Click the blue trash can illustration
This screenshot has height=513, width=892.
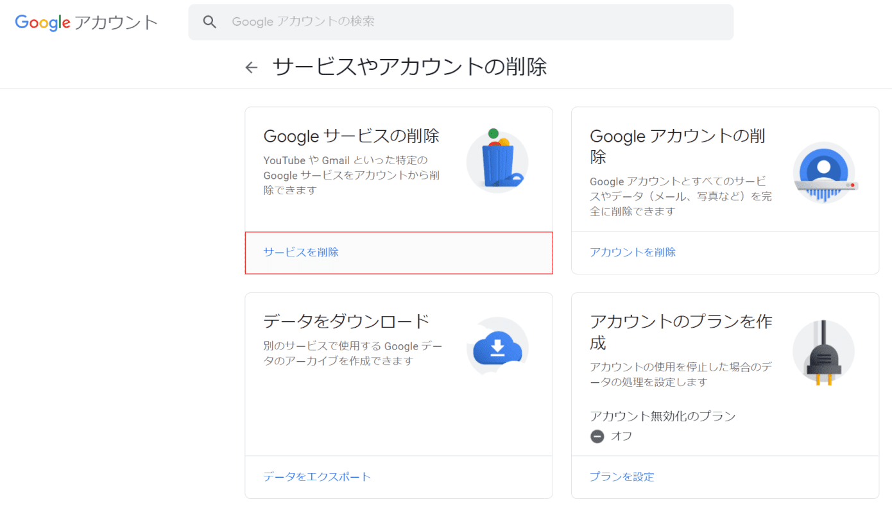497,161
